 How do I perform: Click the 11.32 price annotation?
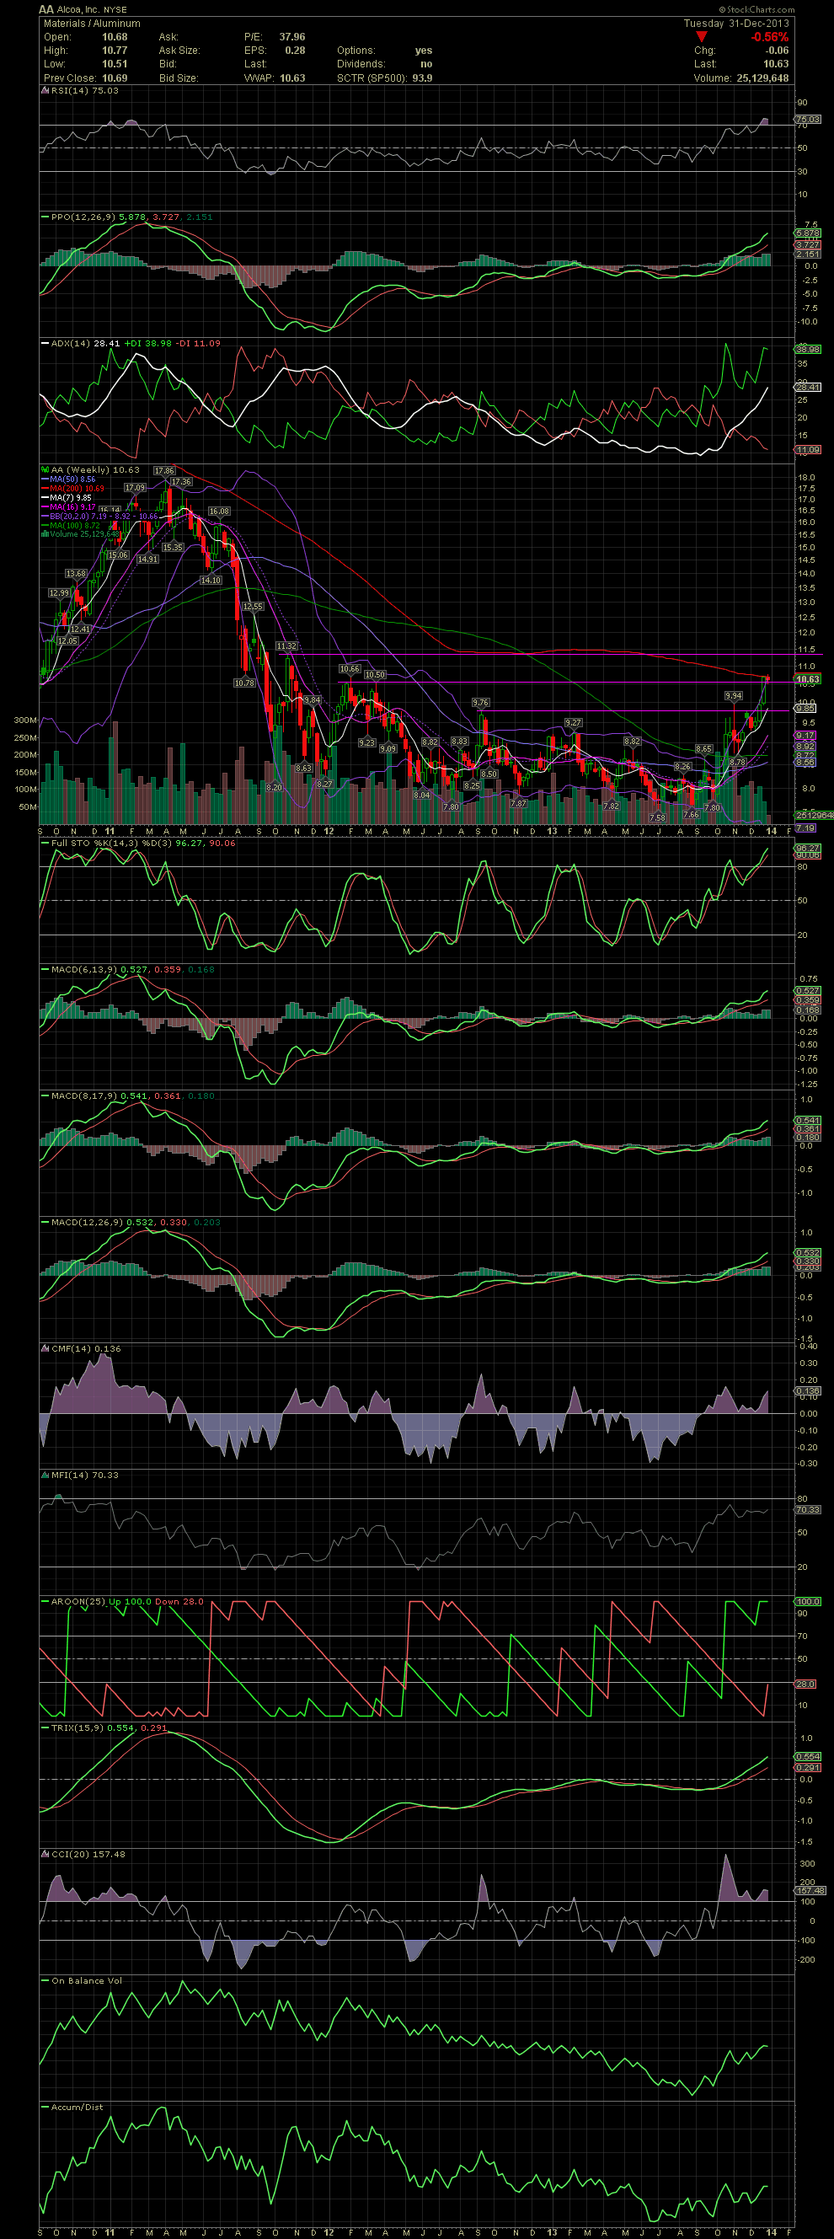286,645
